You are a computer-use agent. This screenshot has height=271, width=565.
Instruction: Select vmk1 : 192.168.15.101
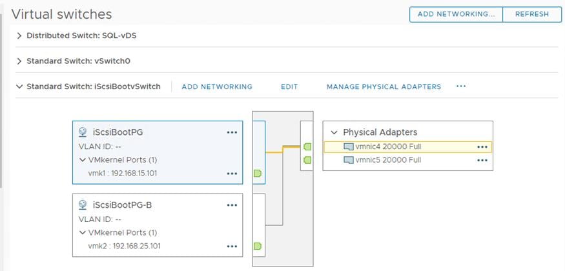(123, 174)
